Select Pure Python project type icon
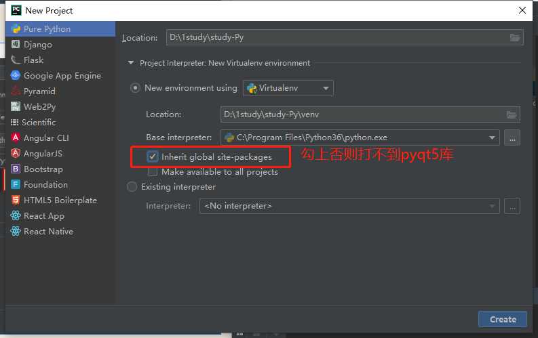The height and width of the screenshot is (338, 538). point(16,28)
